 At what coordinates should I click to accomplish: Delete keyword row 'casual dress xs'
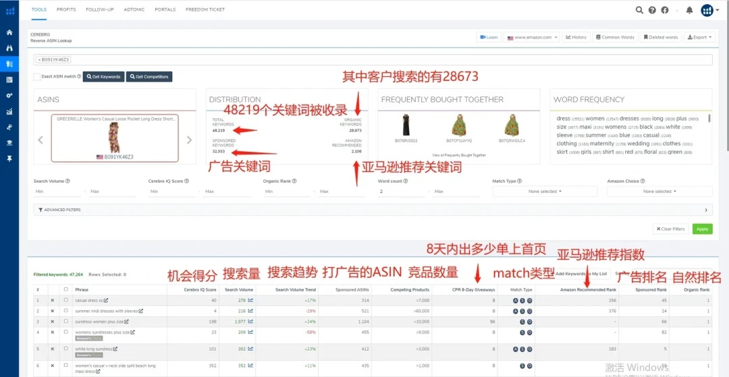(52, 300)
